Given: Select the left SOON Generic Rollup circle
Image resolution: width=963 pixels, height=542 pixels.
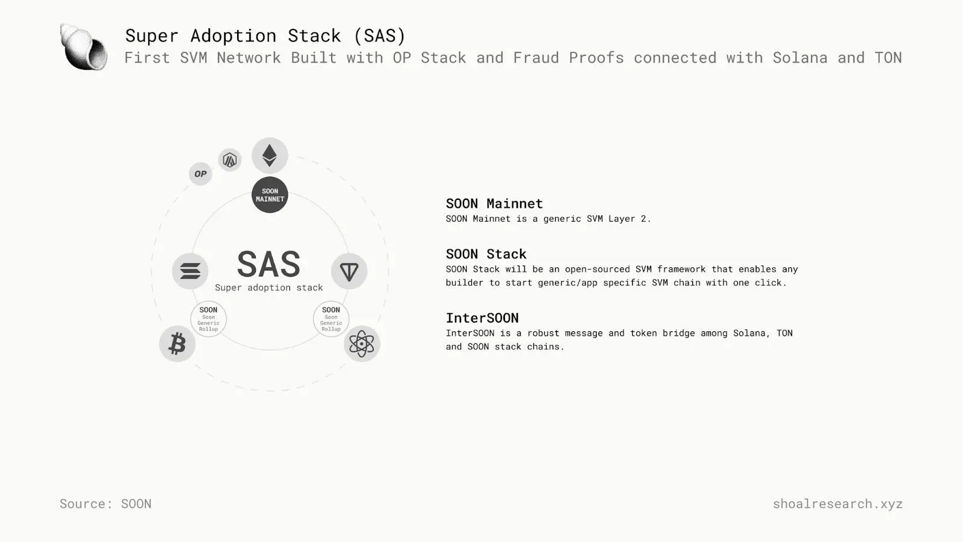Looking at the screenshot, I should click(208, 319).
